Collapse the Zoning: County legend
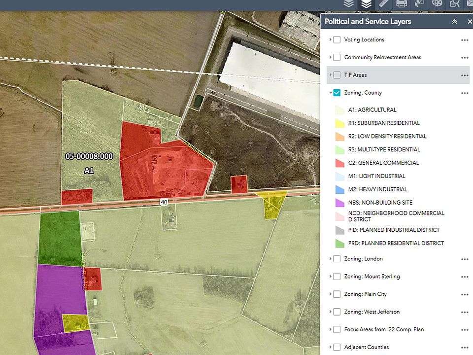 pyautogui.click(x=331, y=93)
